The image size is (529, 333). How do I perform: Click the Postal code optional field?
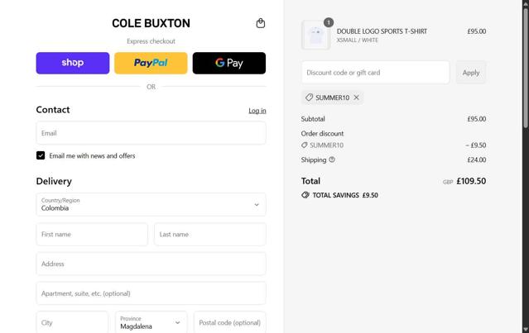tap(230, 322)
